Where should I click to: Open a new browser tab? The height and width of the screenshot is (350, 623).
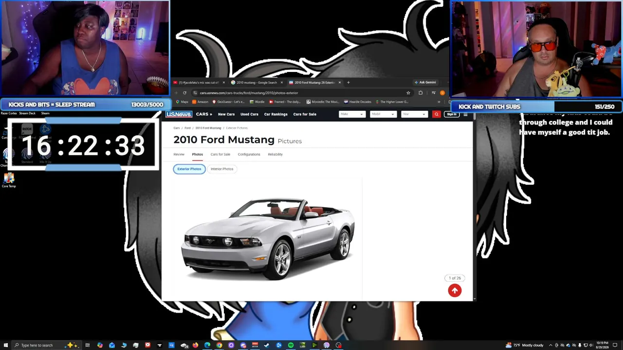[348, 83]
